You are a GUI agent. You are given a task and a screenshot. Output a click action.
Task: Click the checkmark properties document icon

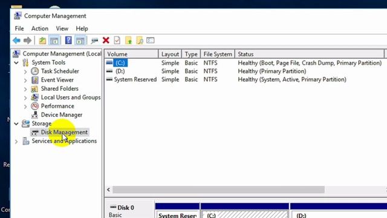click(117, 41)
